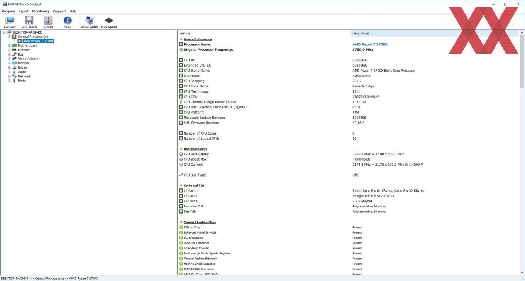Click the Video Adapter card icon
525x281 pixels.
click(x=14, y=59)
